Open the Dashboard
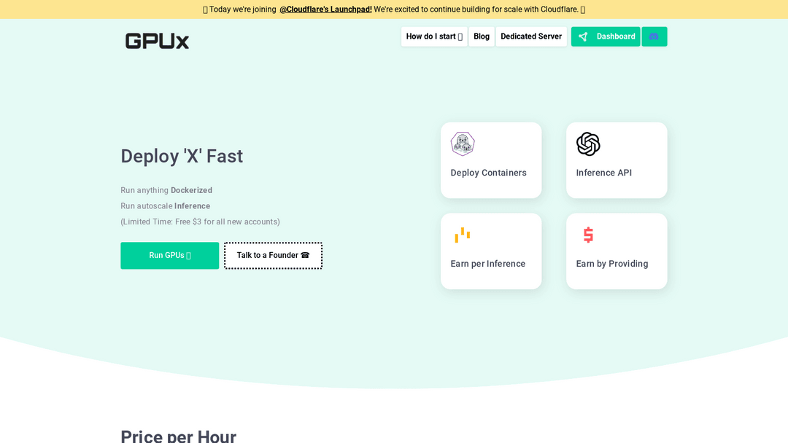This screenshot has height=443, width=788. (x=606, y=36)
